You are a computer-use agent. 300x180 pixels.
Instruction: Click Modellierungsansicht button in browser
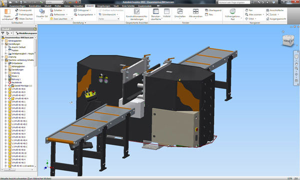(x=26, y=33)
